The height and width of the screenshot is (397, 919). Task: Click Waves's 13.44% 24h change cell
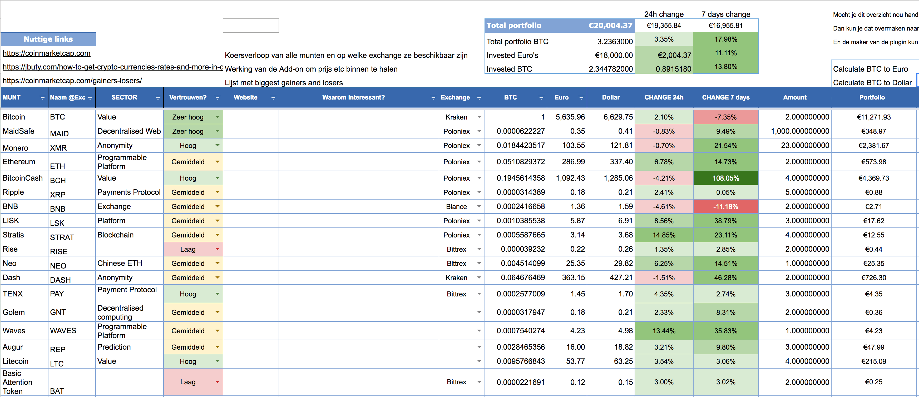(664, 331)
